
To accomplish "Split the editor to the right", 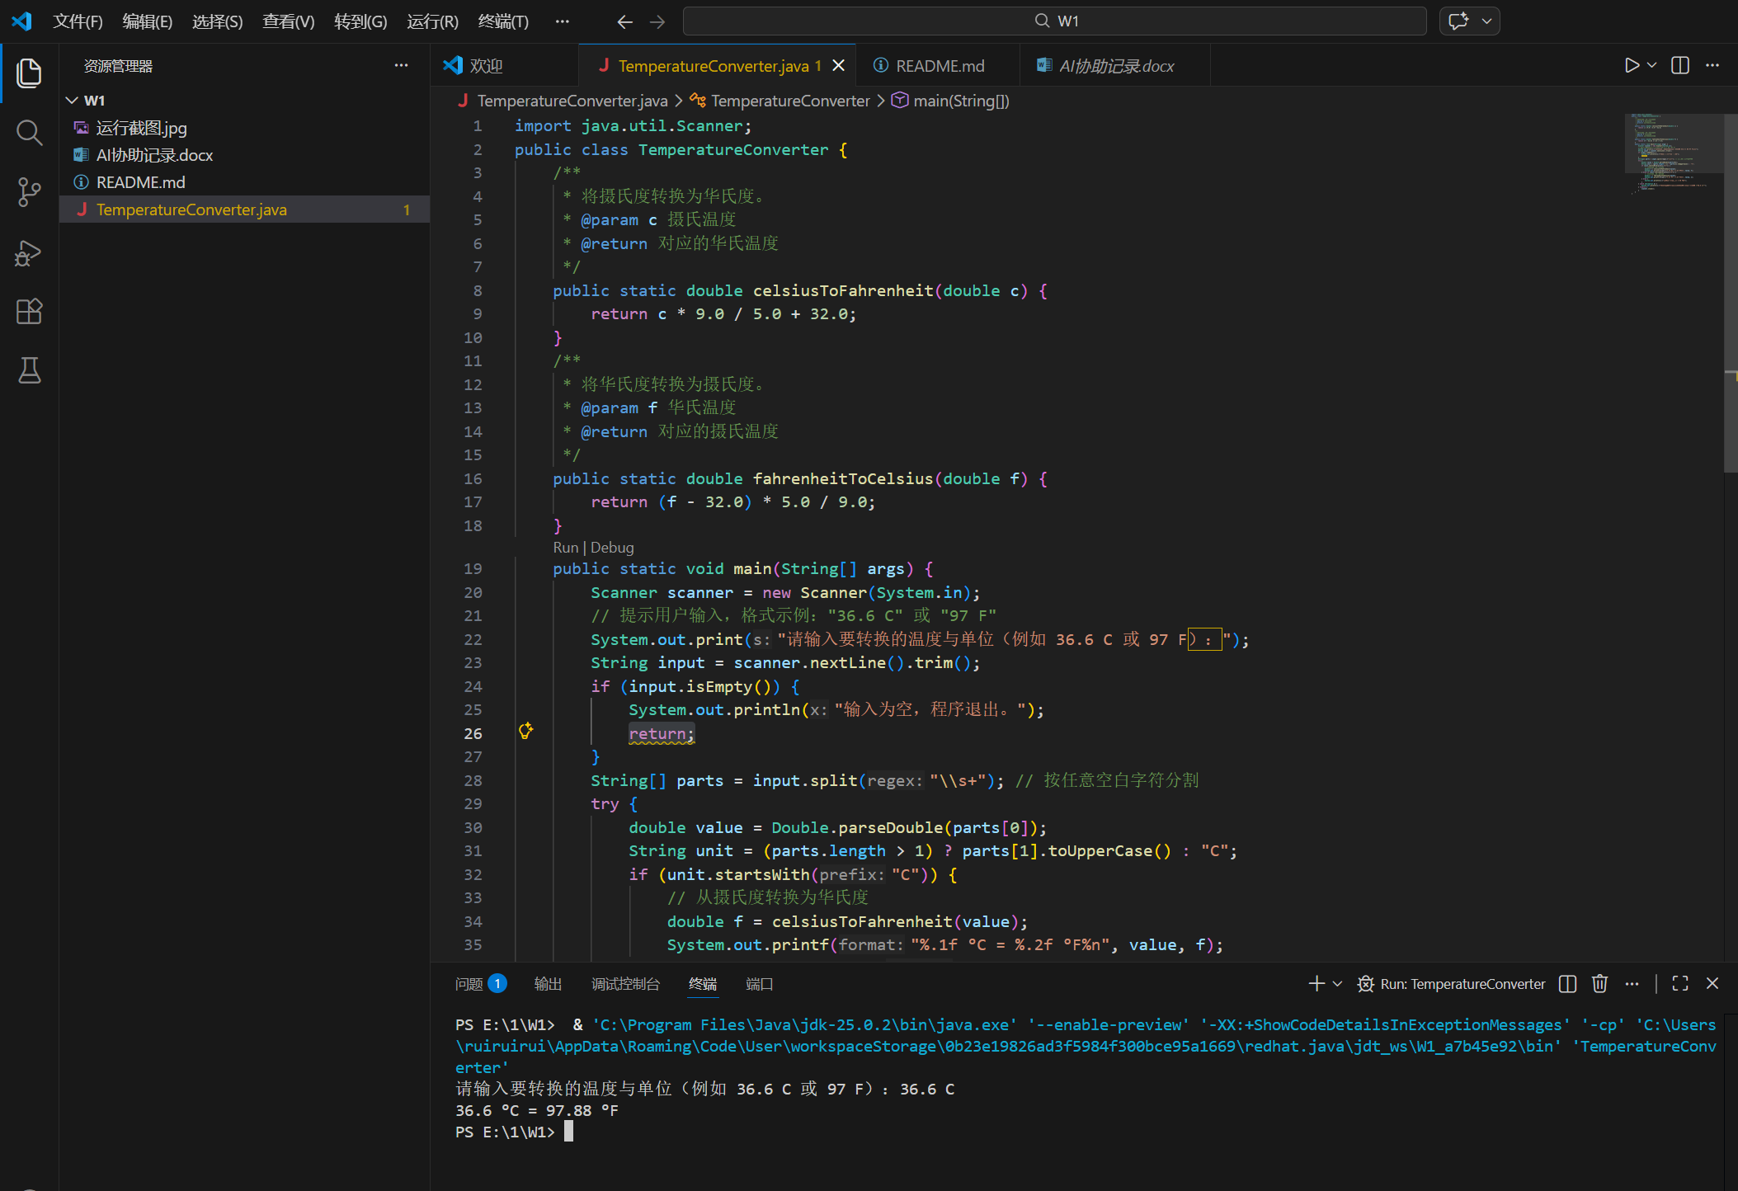I will [x=1679, y=65].
